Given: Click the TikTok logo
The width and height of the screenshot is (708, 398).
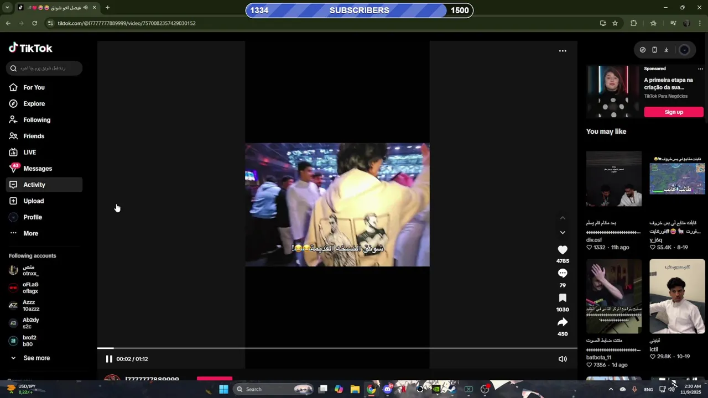Looking at the screenshot, I should (30, 48).
